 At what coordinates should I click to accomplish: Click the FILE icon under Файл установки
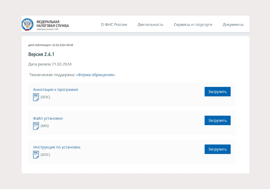coord(36,126)
